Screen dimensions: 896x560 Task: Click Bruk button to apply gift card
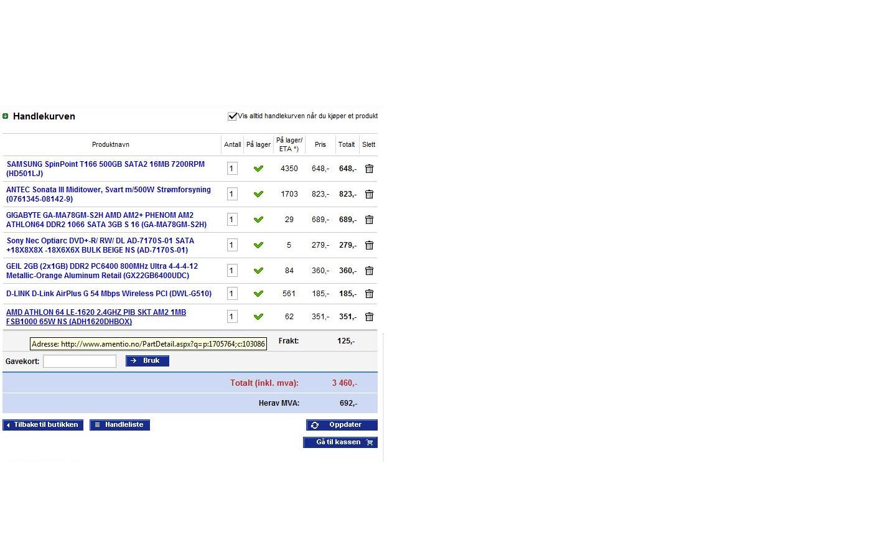[147, 361]
